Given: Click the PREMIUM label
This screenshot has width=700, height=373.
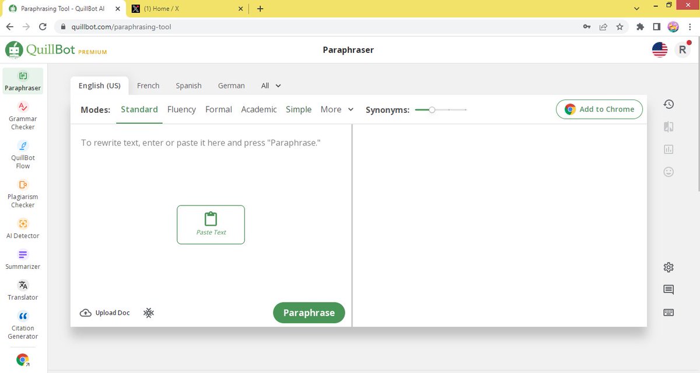Looking at the screenshot, I should tap(93, 52).
